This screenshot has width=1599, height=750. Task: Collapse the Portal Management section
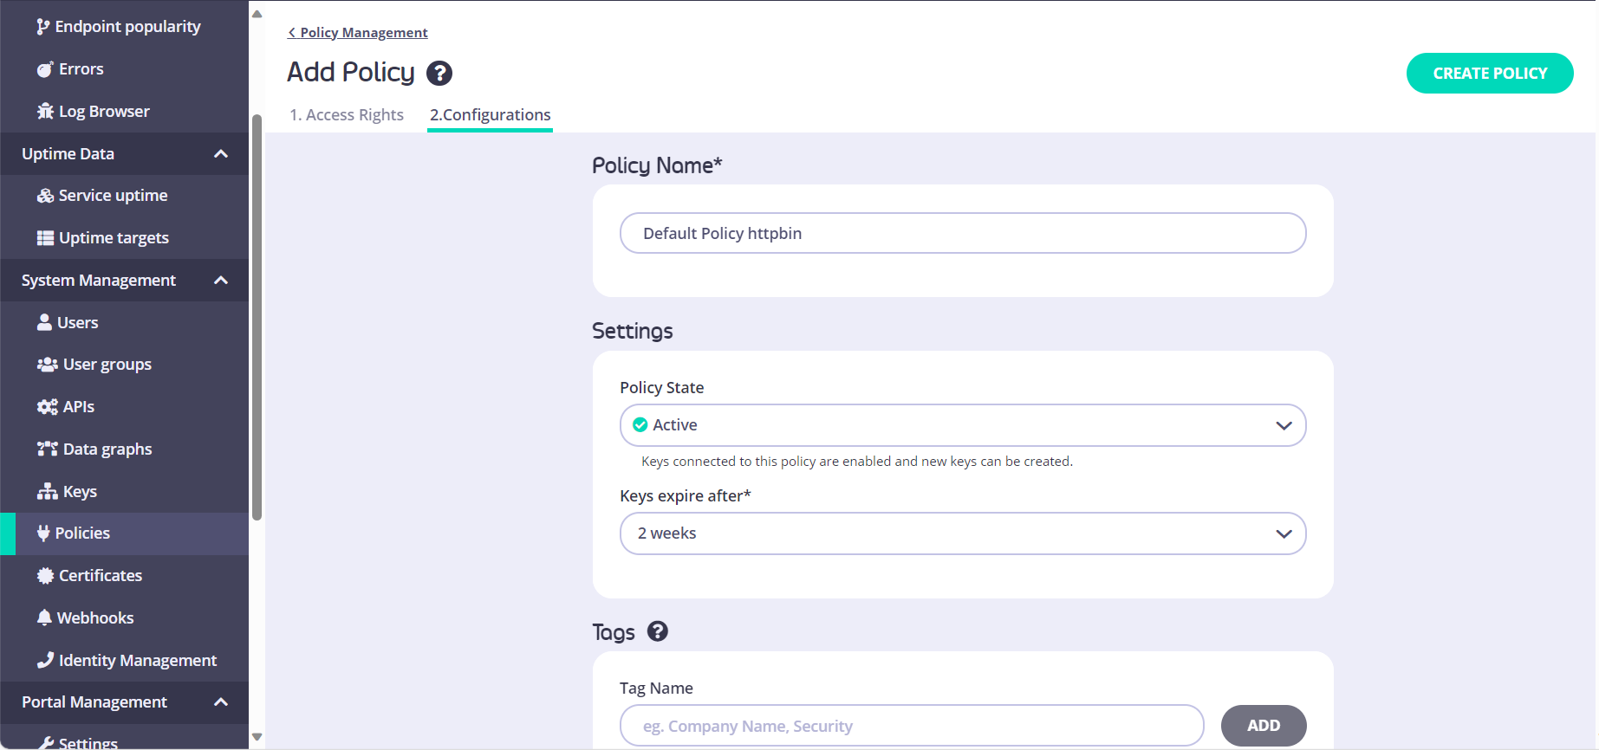tap(221, 702)
